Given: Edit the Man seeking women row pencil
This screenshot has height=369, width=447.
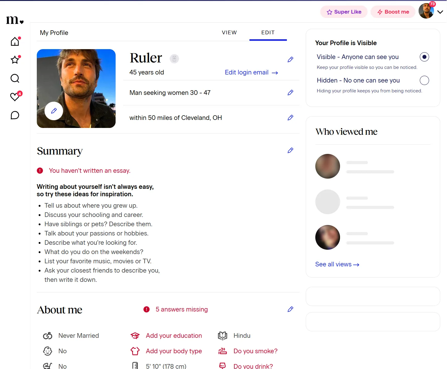Looking at the screenshot, I should coord(290,92).
